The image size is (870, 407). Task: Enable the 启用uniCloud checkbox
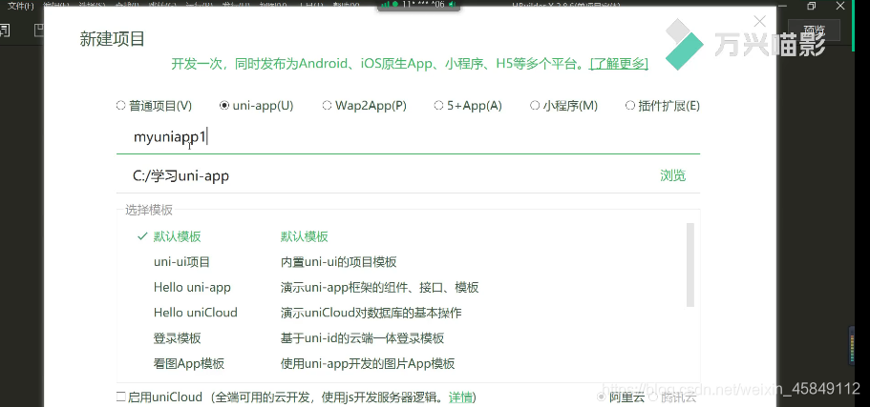point(121,397)
